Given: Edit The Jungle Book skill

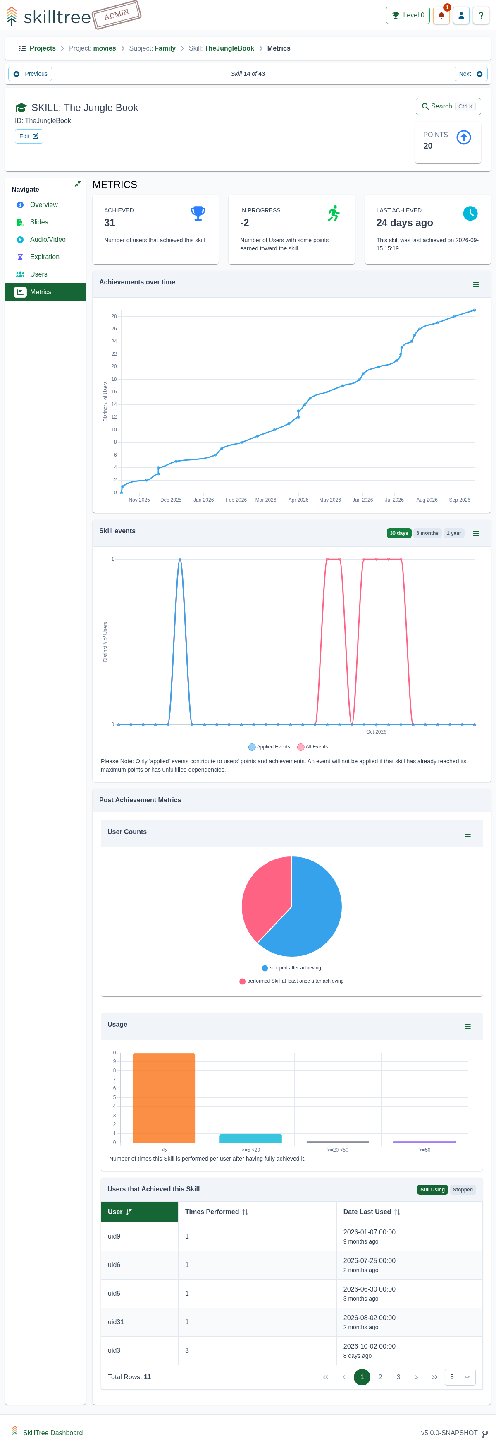Looking at the screenshot, I should 29,136.
